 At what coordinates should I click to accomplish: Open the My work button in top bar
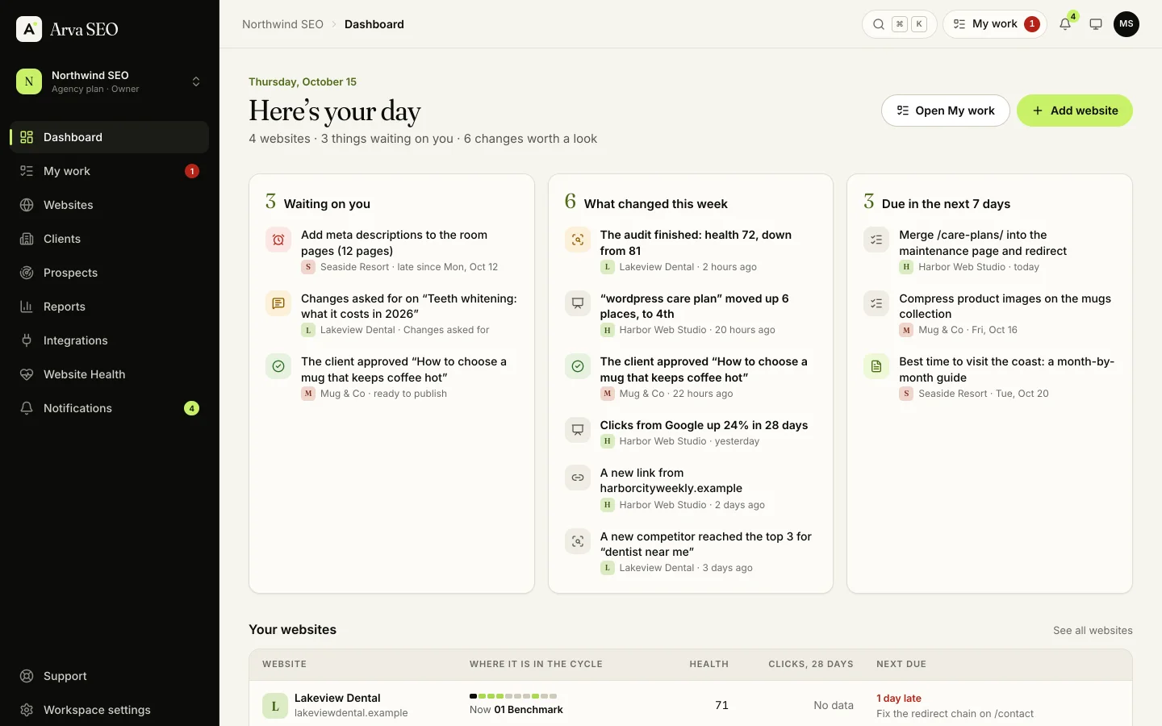pyautogui.click(x=995, y=24)
